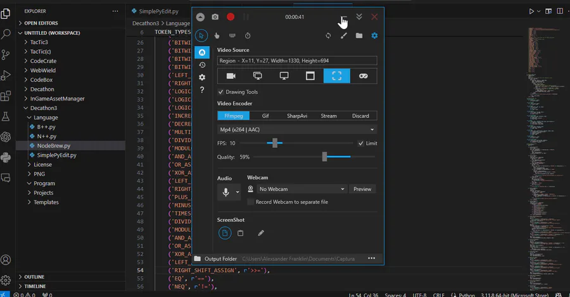The image size is (570, 297).
Task: Select the SharpAvi encoder tab
Action: (297, 116)
